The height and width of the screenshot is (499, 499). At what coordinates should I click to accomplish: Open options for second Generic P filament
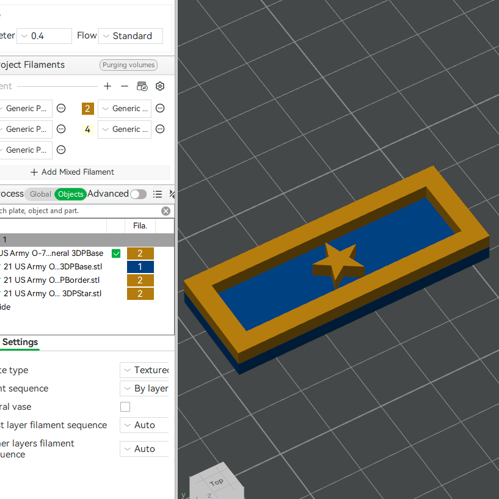tap(61, 129)
